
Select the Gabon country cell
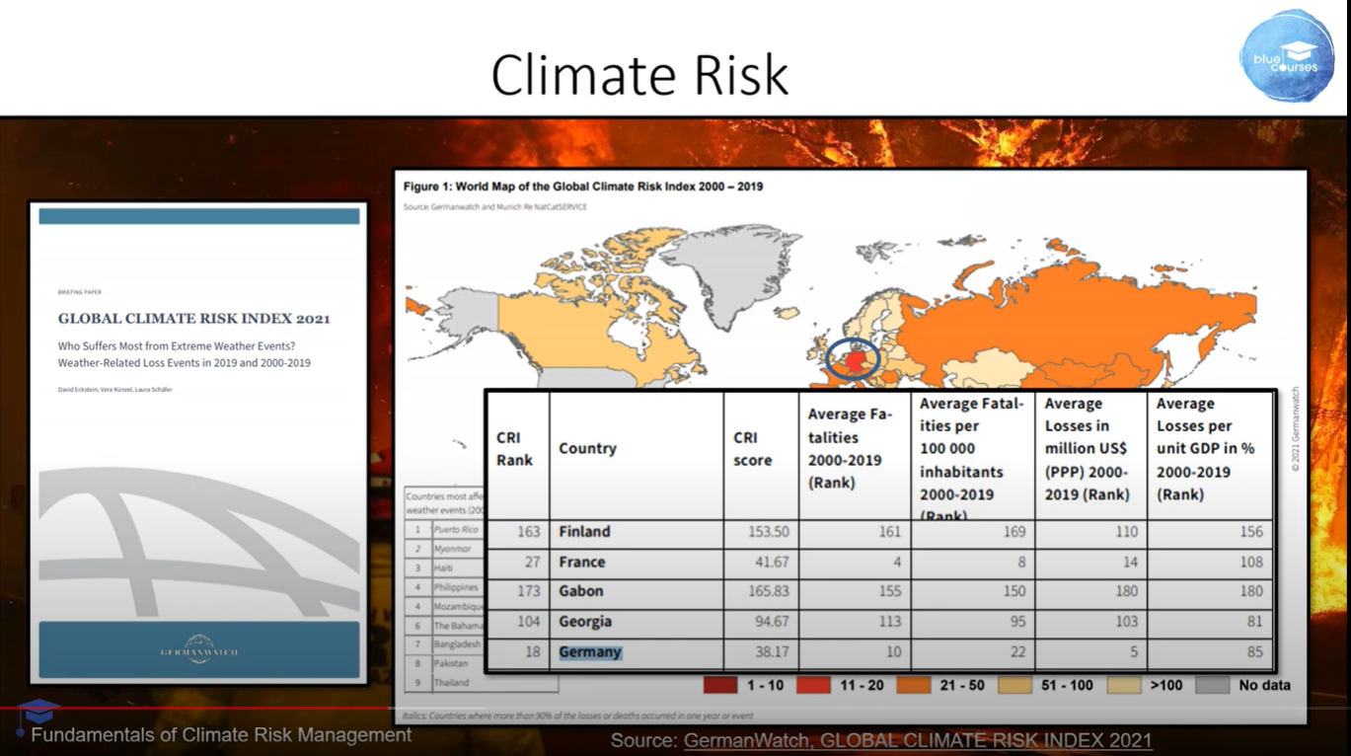click(580, 591)
